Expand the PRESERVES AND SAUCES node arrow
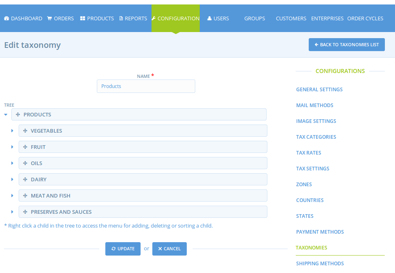Screen dimensions: 395x273 pos(12,212)
